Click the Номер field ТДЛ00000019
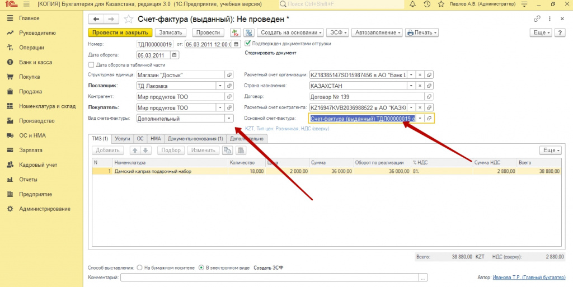 [155, 44]
